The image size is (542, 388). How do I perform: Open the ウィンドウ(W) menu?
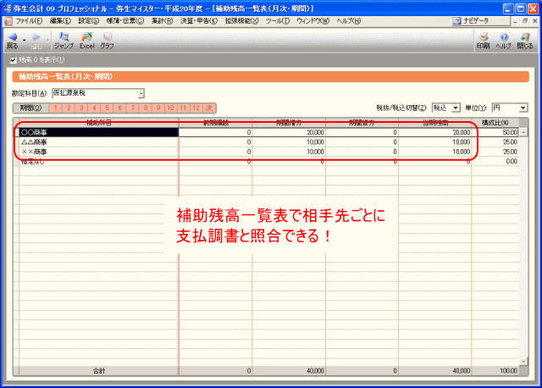click(312, 21)
